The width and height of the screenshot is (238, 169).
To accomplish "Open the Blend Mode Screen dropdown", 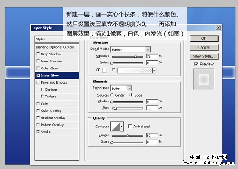I will pos(131,49).
